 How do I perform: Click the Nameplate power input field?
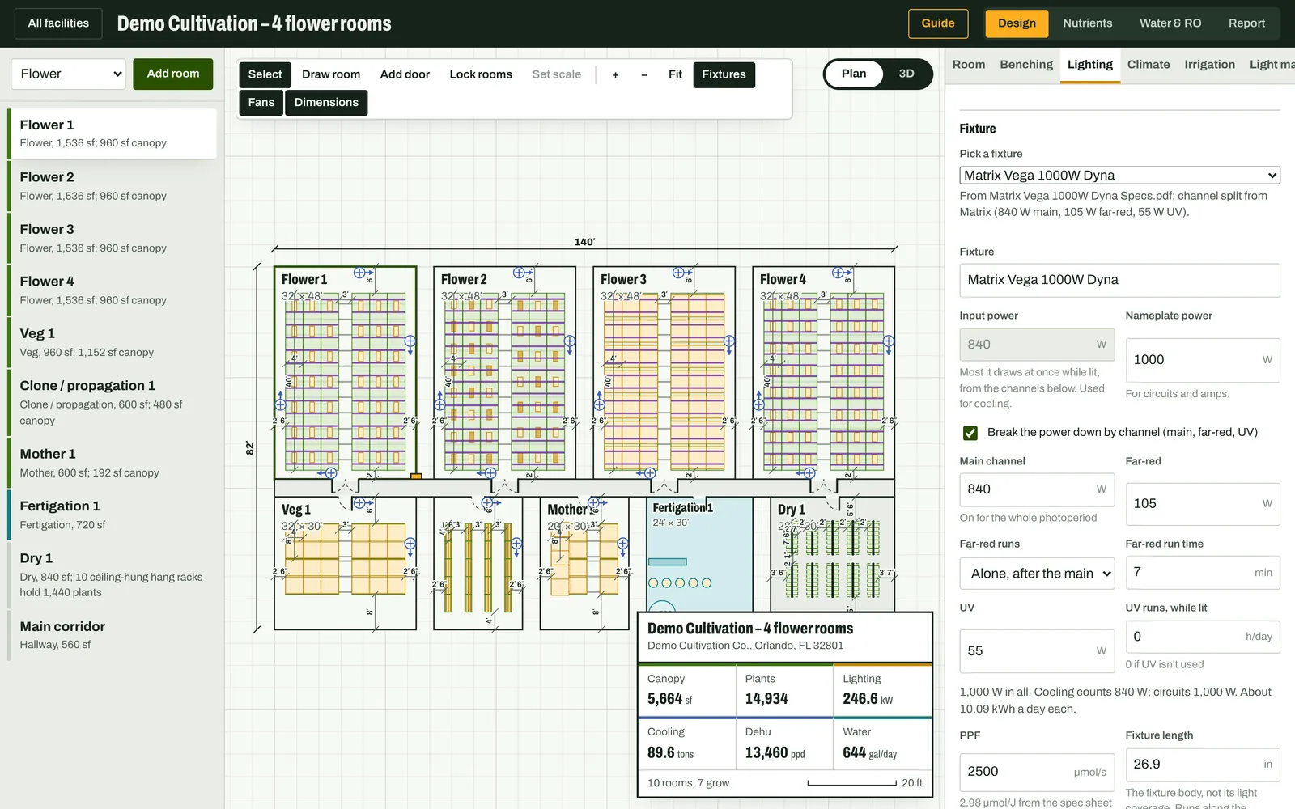click(1203, 360)
